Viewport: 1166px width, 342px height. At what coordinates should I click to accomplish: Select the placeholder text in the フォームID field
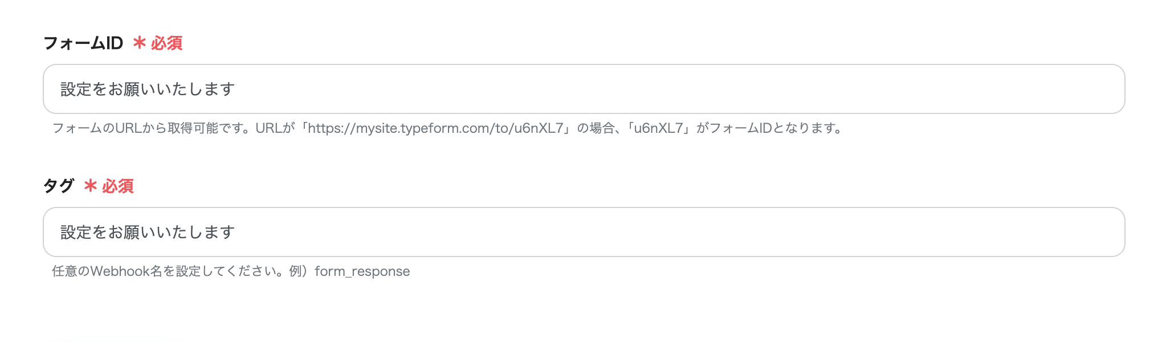pyautogui.click(x=147, y=89)
